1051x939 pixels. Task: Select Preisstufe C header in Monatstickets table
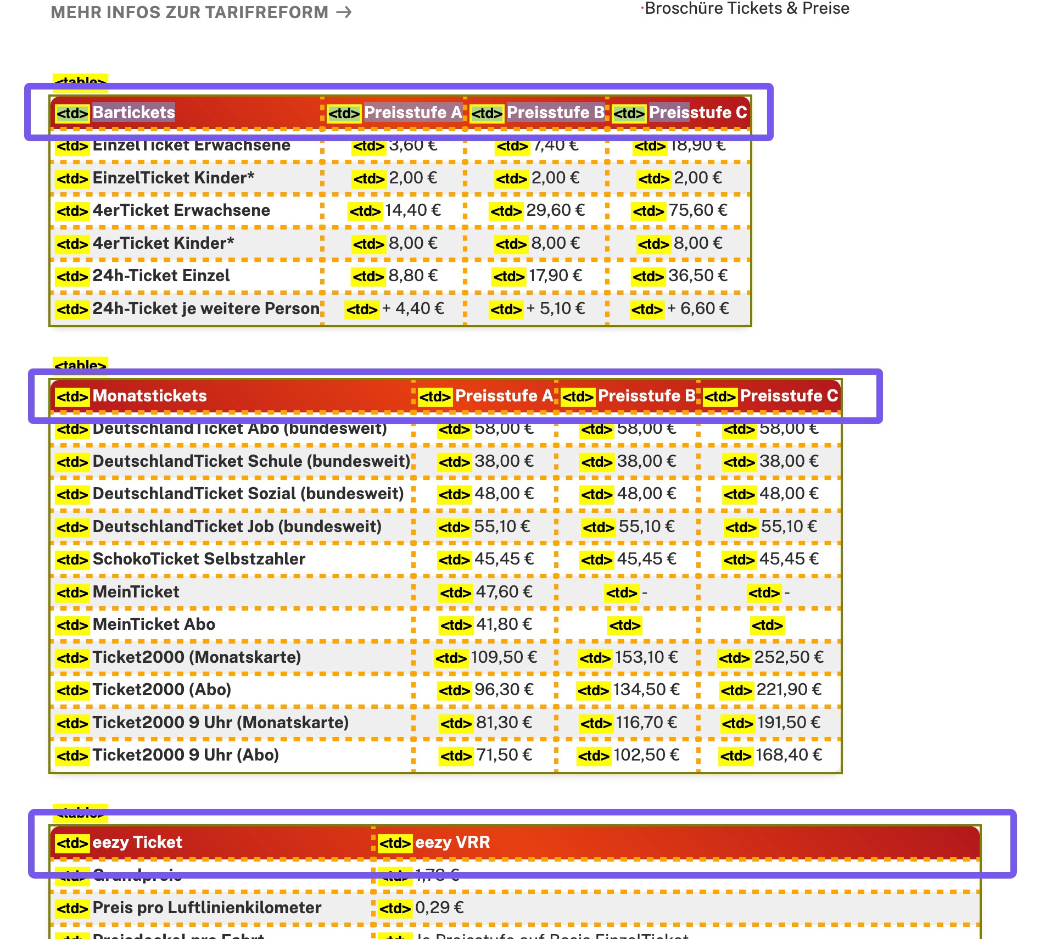tap(789, 396)
